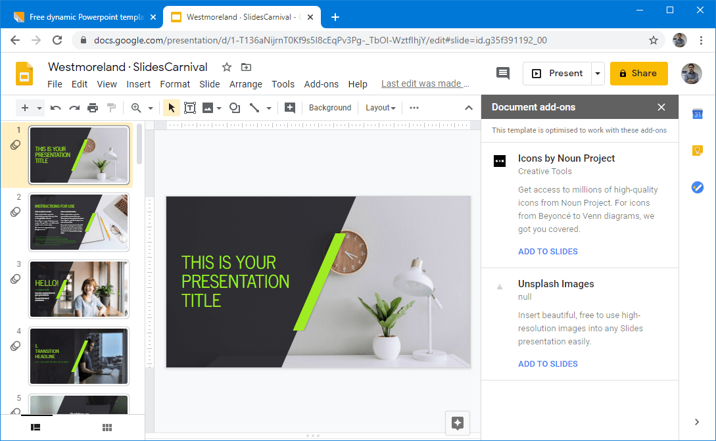Select the Shape tool

234,107
